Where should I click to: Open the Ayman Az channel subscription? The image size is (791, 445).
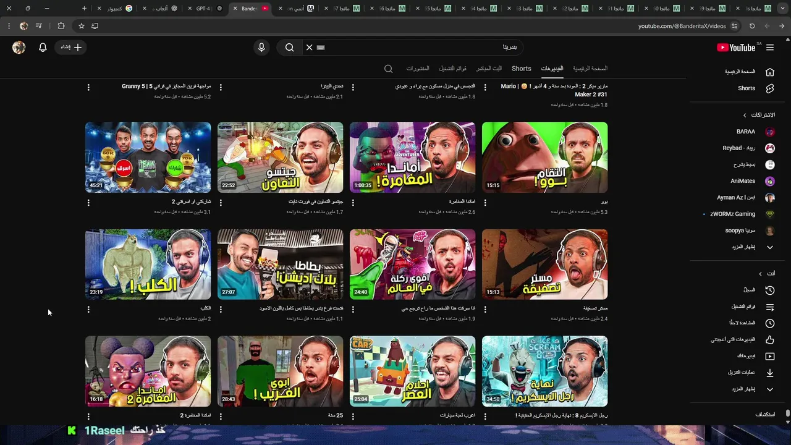tap(746, 198)
